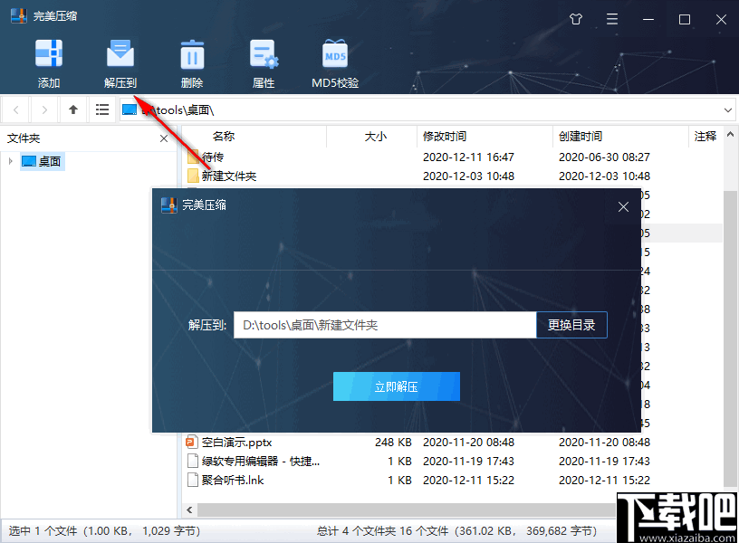Screen dimensions: 739x543
Task: Close the 完美压缩 extract dialog
Action: tap(623, 206)
